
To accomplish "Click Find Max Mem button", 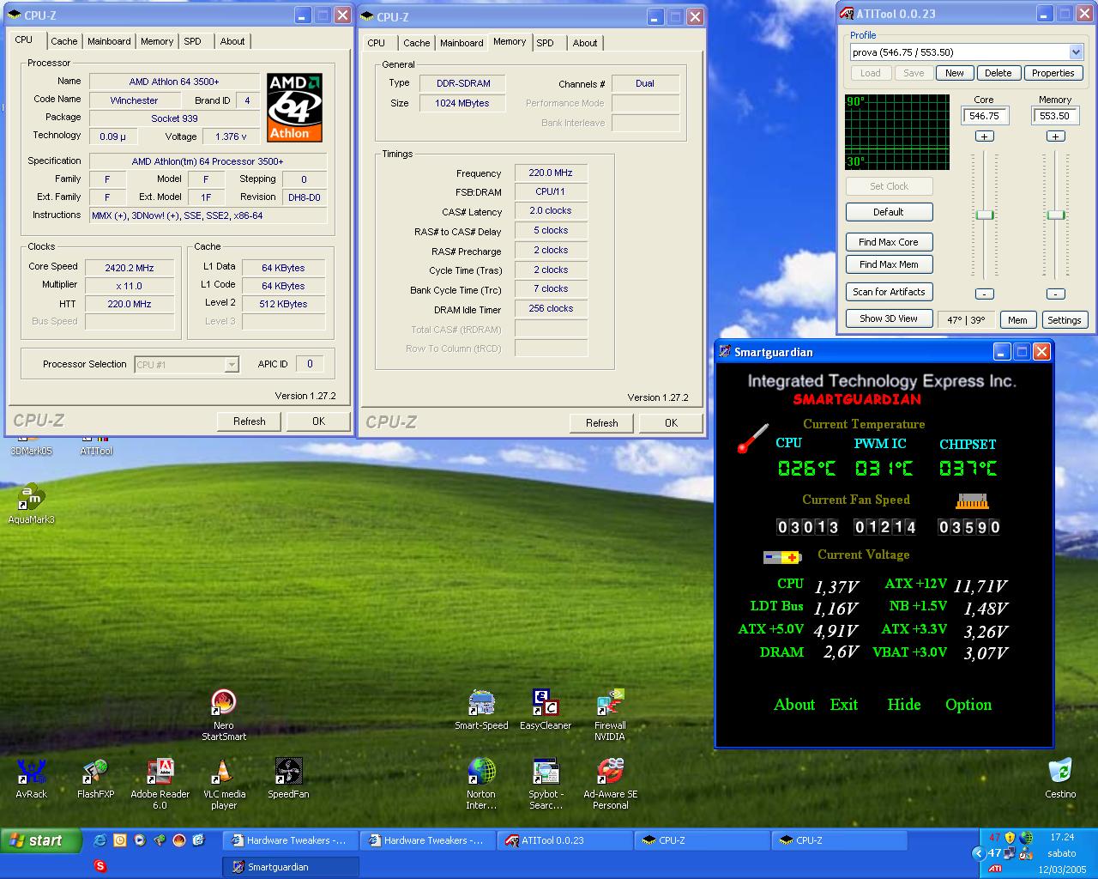I will [889, 264].
